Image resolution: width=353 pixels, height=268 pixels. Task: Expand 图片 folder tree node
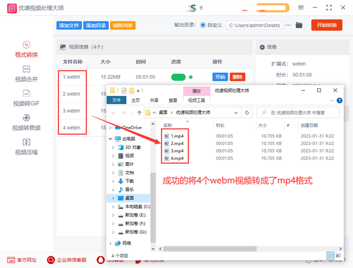[113, 164]
